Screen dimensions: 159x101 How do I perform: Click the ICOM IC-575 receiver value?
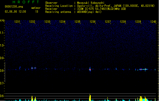tap(102, 9)
